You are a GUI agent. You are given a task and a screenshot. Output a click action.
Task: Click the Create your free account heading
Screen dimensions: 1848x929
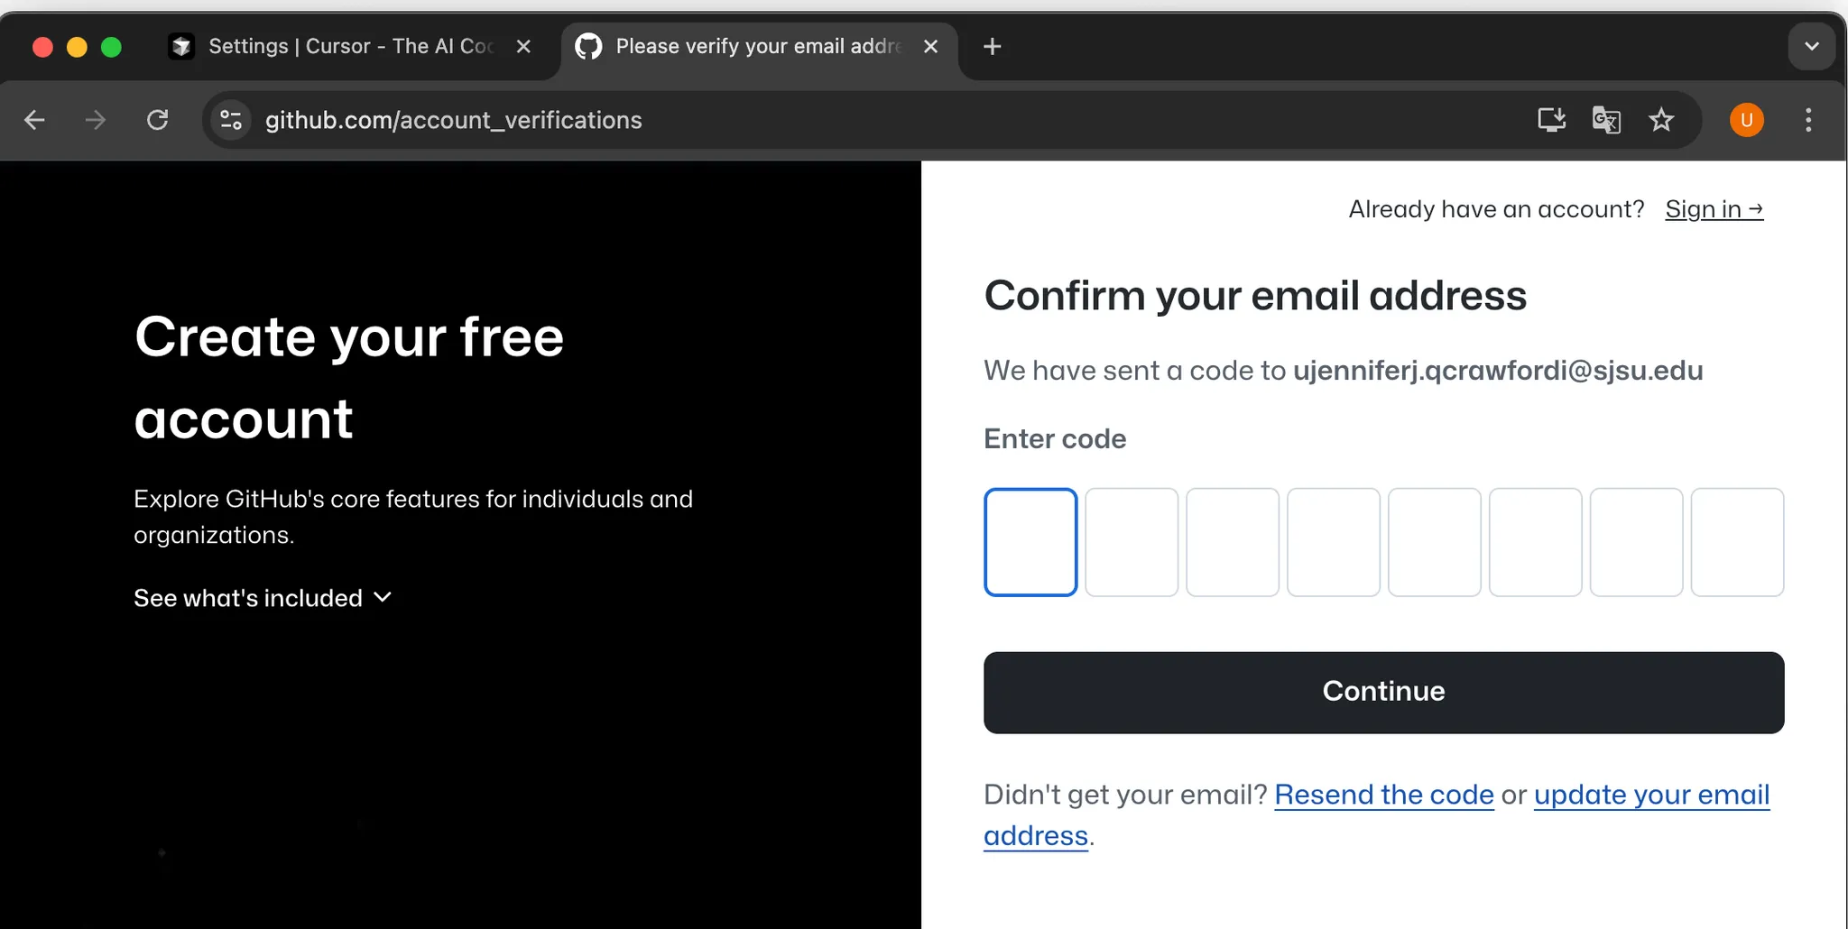click(349, 377)
